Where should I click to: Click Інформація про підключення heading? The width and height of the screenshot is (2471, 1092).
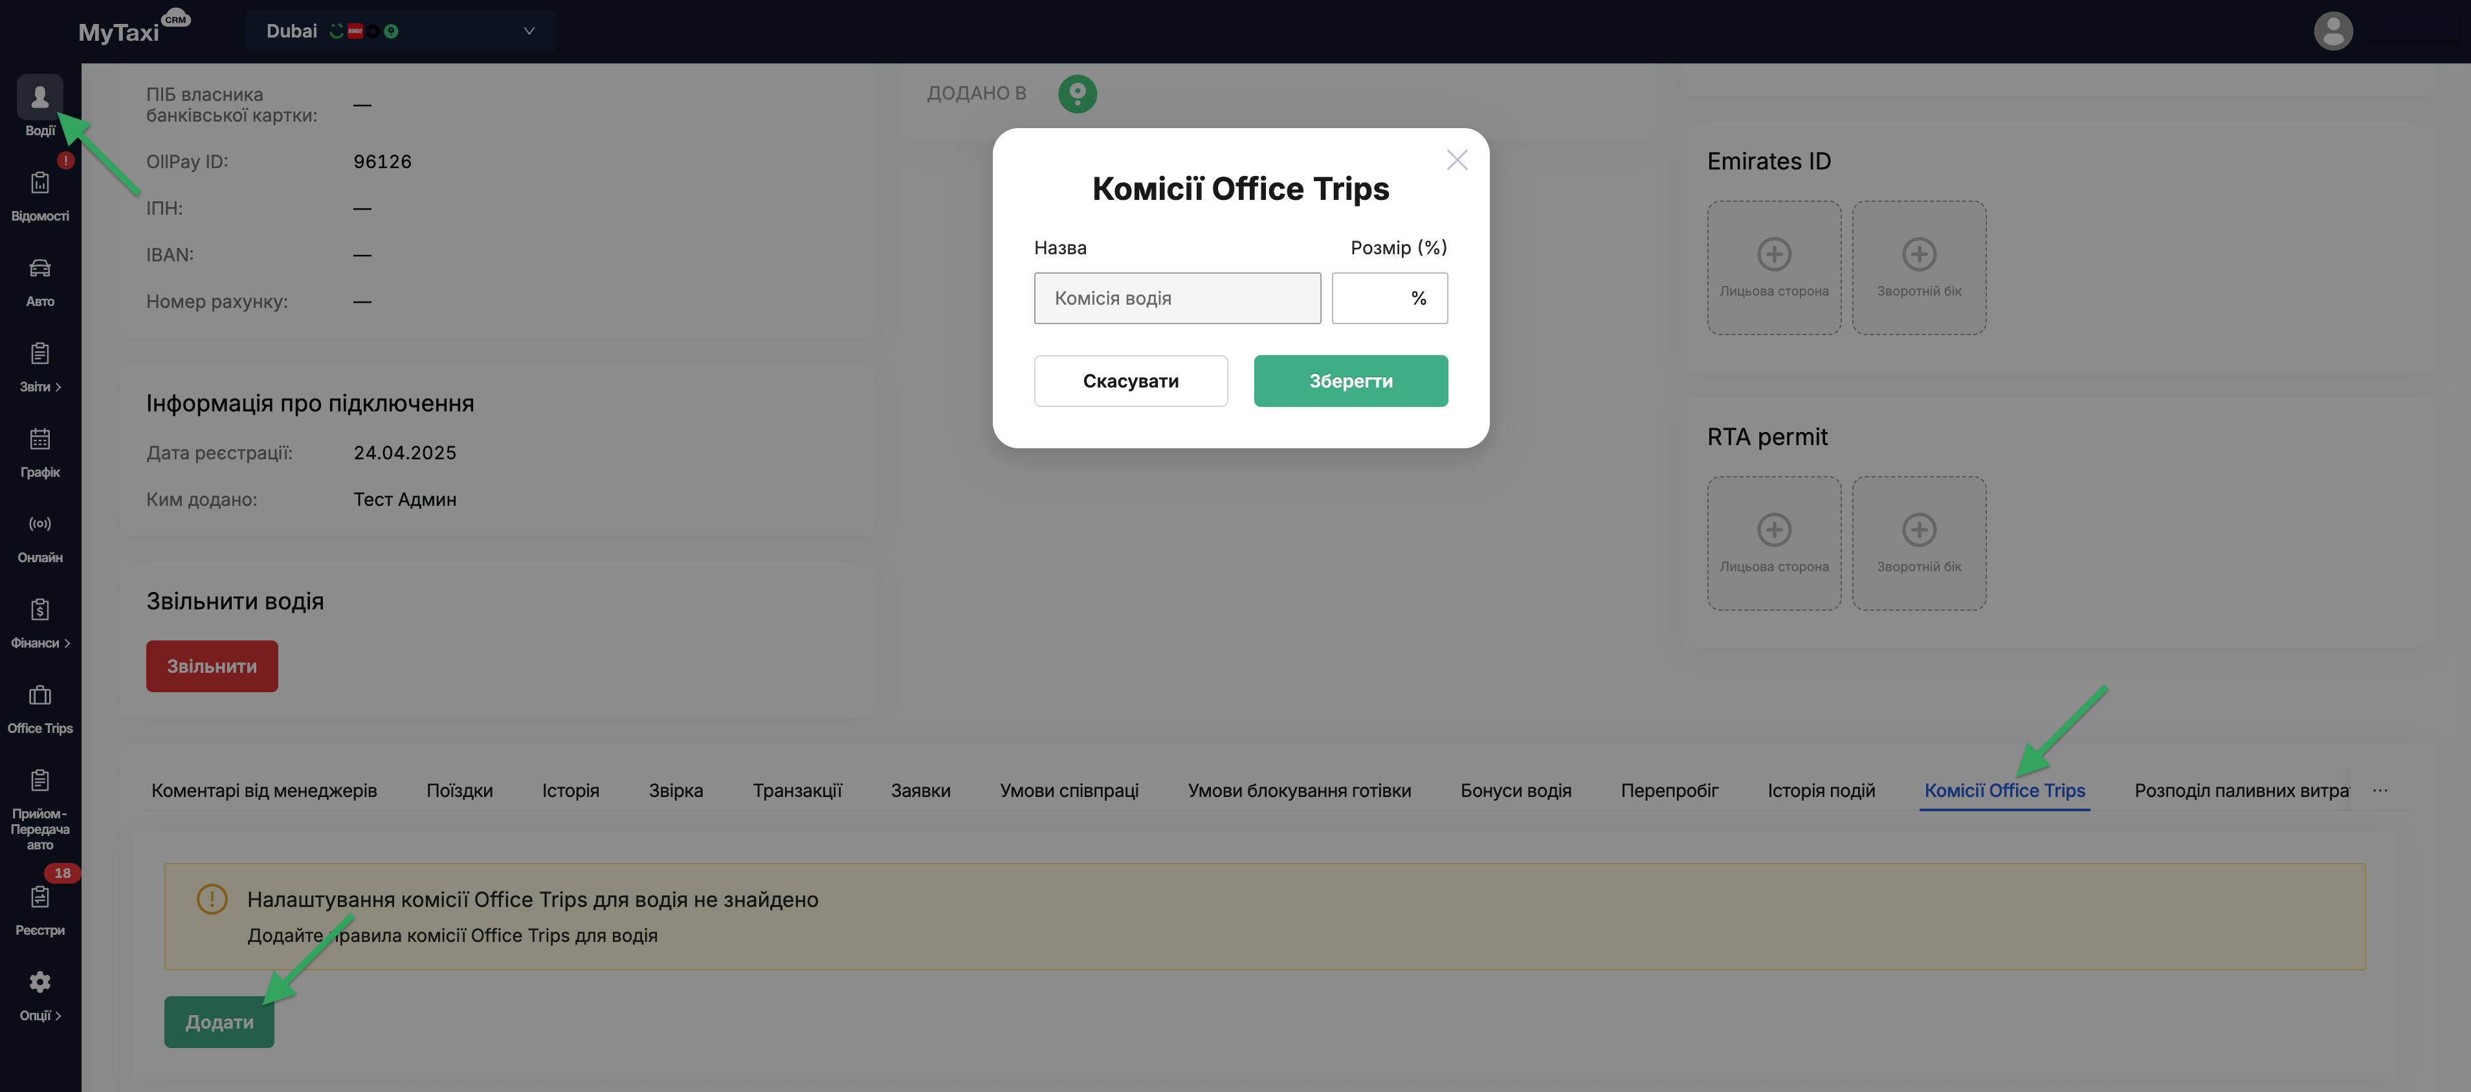(310, 402)
